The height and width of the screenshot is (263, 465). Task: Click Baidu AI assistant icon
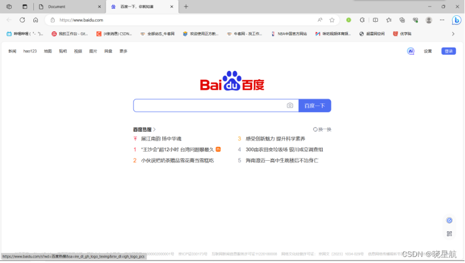pos(411,51)
